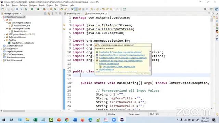Screen dimensions: 219x123
Task: Select the PageFactoryModel project
Action: (x=14, y=52)
